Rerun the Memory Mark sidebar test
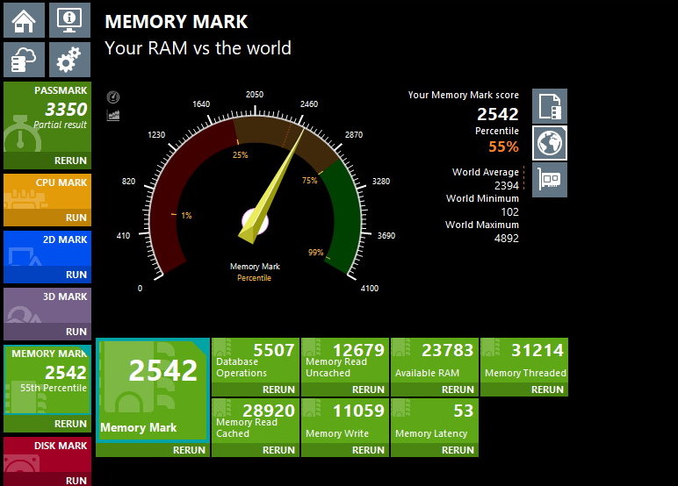The height and width of the screenshot is (486, 678). (47, 424)
